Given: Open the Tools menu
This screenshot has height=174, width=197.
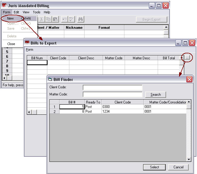Looking at the screenshot, I should [37, 12].
